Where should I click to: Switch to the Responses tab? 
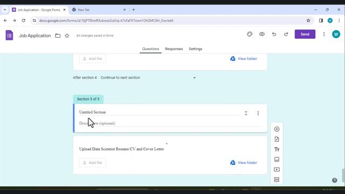click(174, 49)
